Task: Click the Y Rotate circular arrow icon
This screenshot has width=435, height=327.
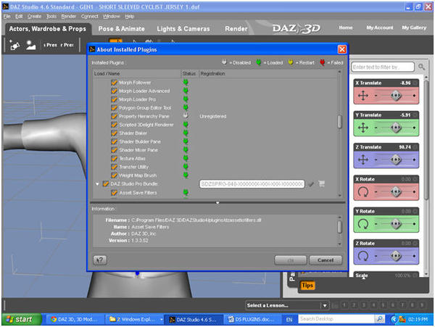Action: tap(363, 223)
